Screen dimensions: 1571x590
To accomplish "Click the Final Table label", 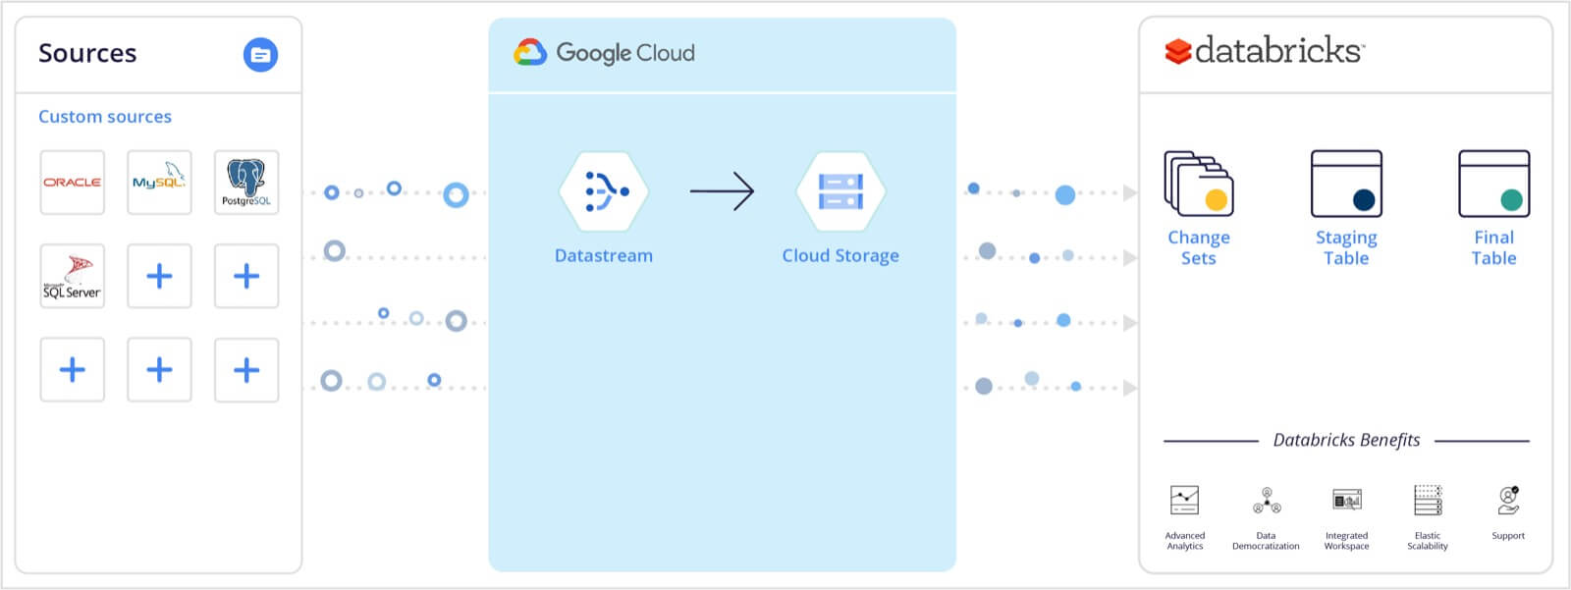I will point(1493,247).
